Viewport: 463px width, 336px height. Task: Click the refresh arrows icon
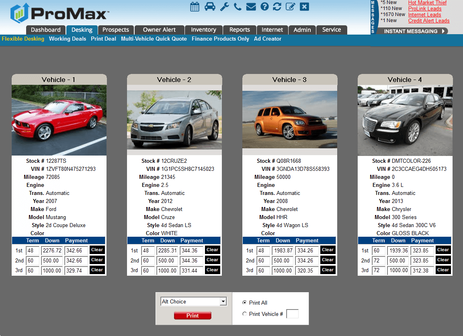click(277, 6)
